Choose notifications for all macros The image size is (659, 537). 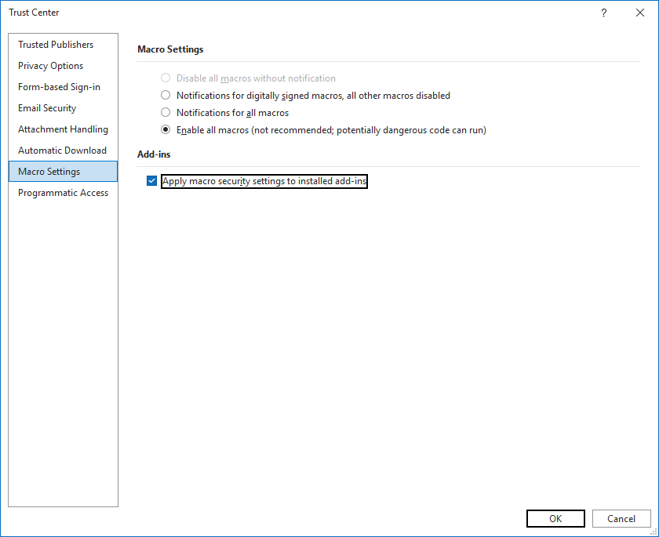click(x=166, y=112)
